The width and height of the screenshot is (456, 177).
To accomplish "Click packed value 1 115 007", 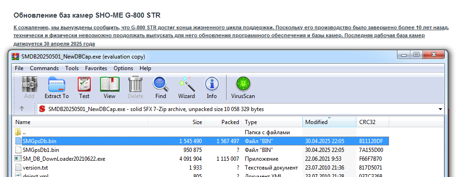I will pos(228,159).
